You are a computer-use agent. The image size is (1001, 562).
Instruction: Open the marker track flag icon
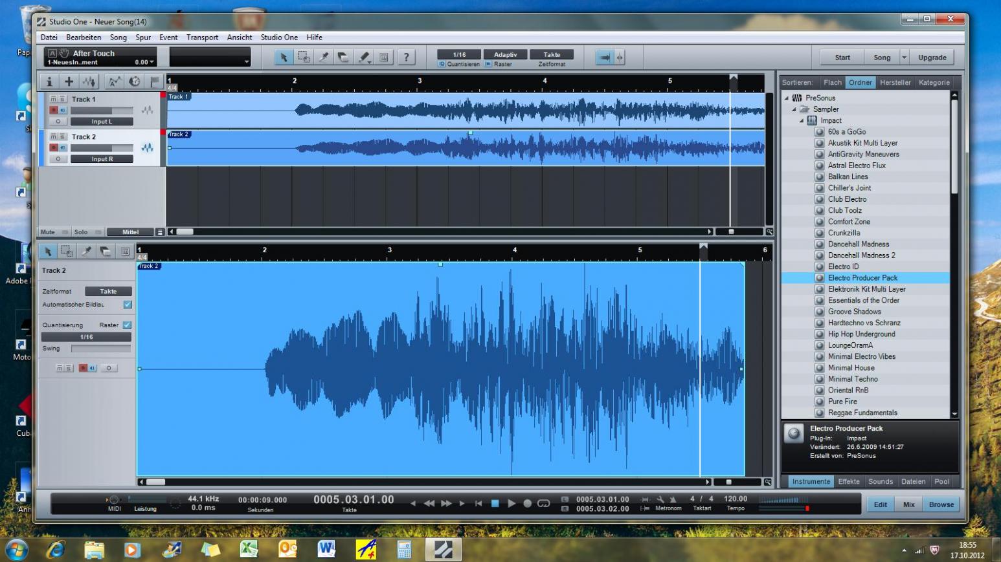[154, 81]
